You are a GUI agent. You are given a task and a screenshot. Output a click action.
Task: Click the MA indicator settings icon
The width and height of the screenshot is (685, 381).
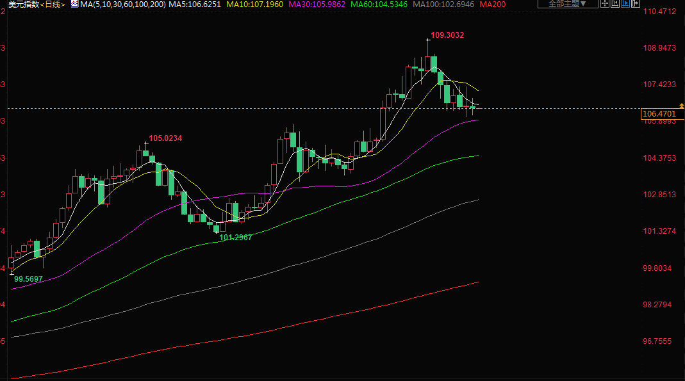74,4
